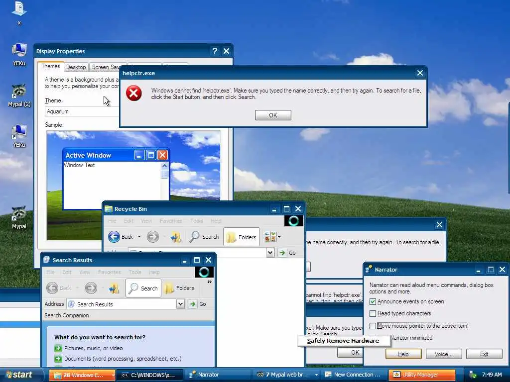Click the Windows throbber icon in Recycle Bin
Image resolution: width=510 pixels, height=382 pixels.
click(x=294, y=221)
